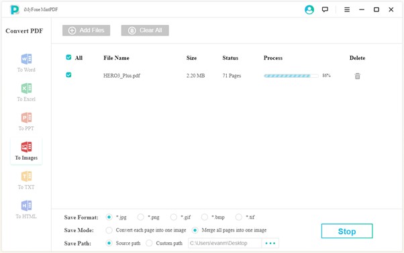Click the save path text field
The image size is (404, 253).
tap(225, 243)
